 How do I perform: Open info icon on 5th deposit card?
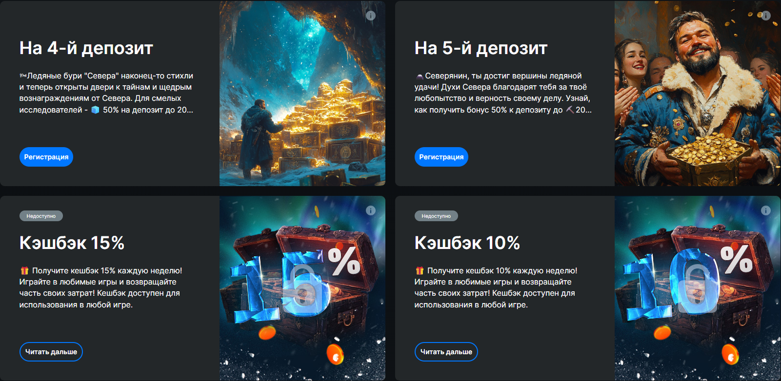pyautogui.click(x=766, y=16)
